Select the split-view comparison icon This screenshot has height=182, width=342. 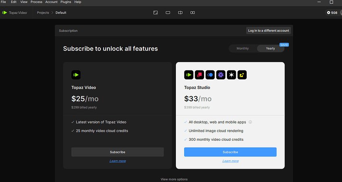click(180, 12)
